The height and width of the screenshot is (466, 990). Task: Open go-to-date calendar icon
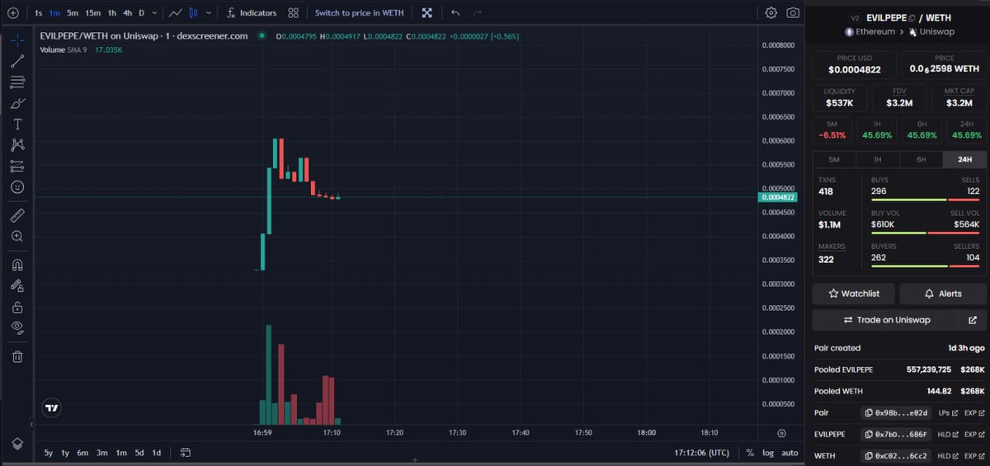pyautogui.click(x=186, y=452)
